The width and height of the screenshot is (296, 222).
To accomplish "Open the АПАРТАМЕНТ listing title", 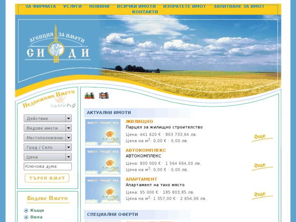I will point(141,179).
